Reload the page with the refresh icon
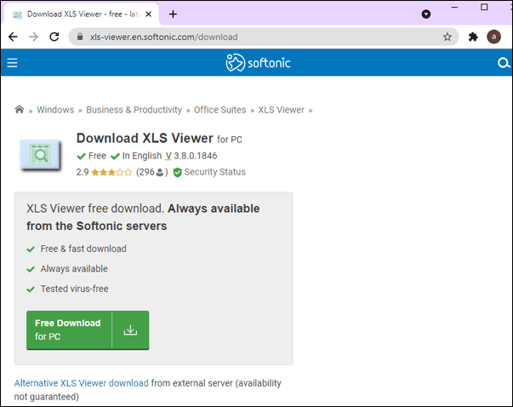Screen dimensions: 513x407 54,37
